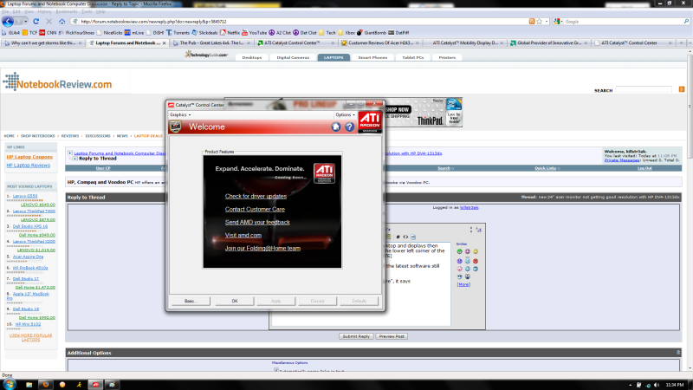Select the Smart Phones site tab
Screen dimensions: 693x390
(372, 57)
